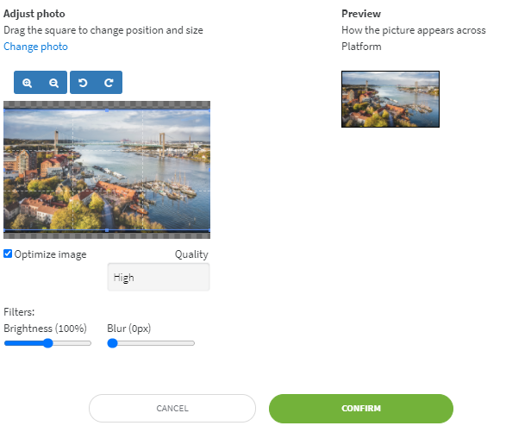Open the Quality dropdown showing High
Image resolution: width=506 pixels, height=432 pixels.
tap(159, 277)
